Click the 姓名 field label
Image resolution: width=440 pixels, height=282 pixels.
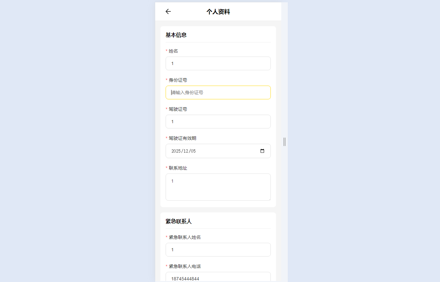173,51
